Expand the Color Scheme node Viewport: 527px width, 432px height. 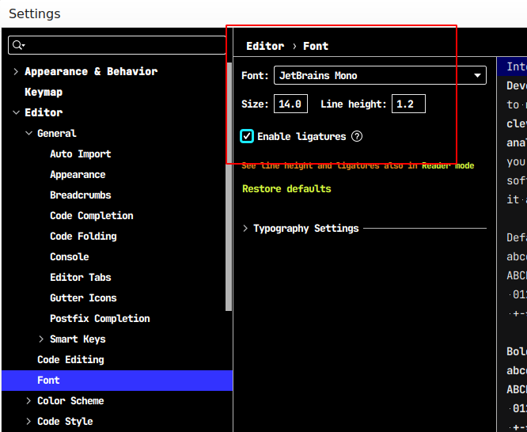click(28, 400)
